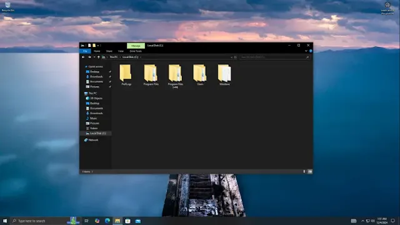Image resolution: width=400 pixels, height=225 pixels.
Task: Focus the Search Local Disk (C:) field
Action: click(274, 57)
